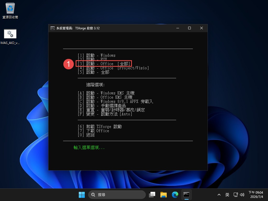Switch input language via 英 indicator
The image size is (268, 201).
pos(227,195)
